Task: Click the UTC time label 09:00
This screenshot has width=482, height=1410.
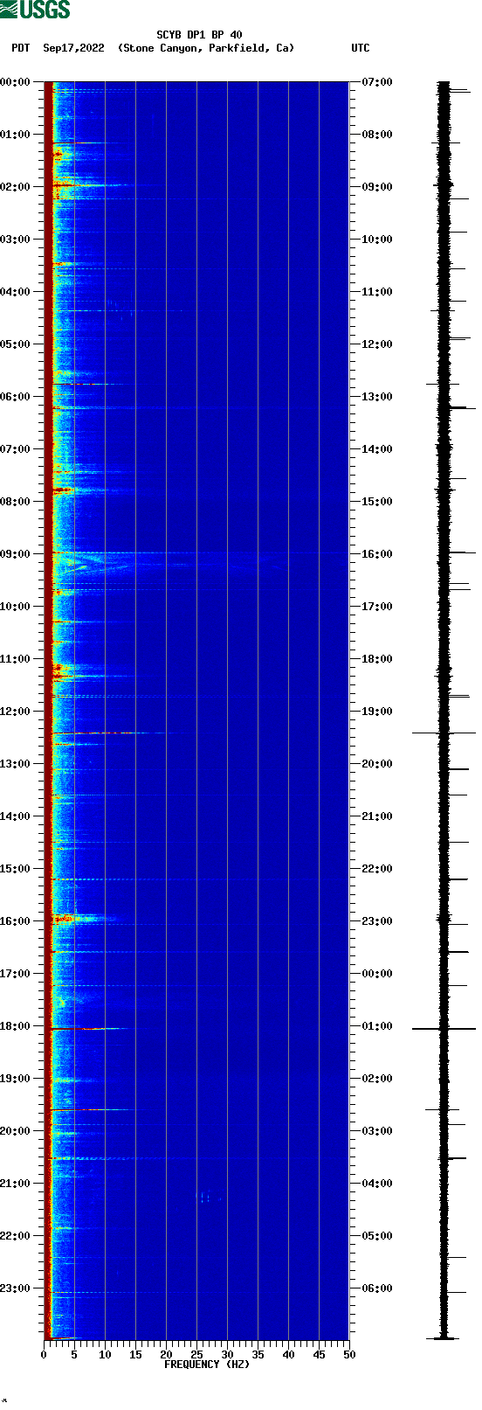Action: tap(377, 187)
